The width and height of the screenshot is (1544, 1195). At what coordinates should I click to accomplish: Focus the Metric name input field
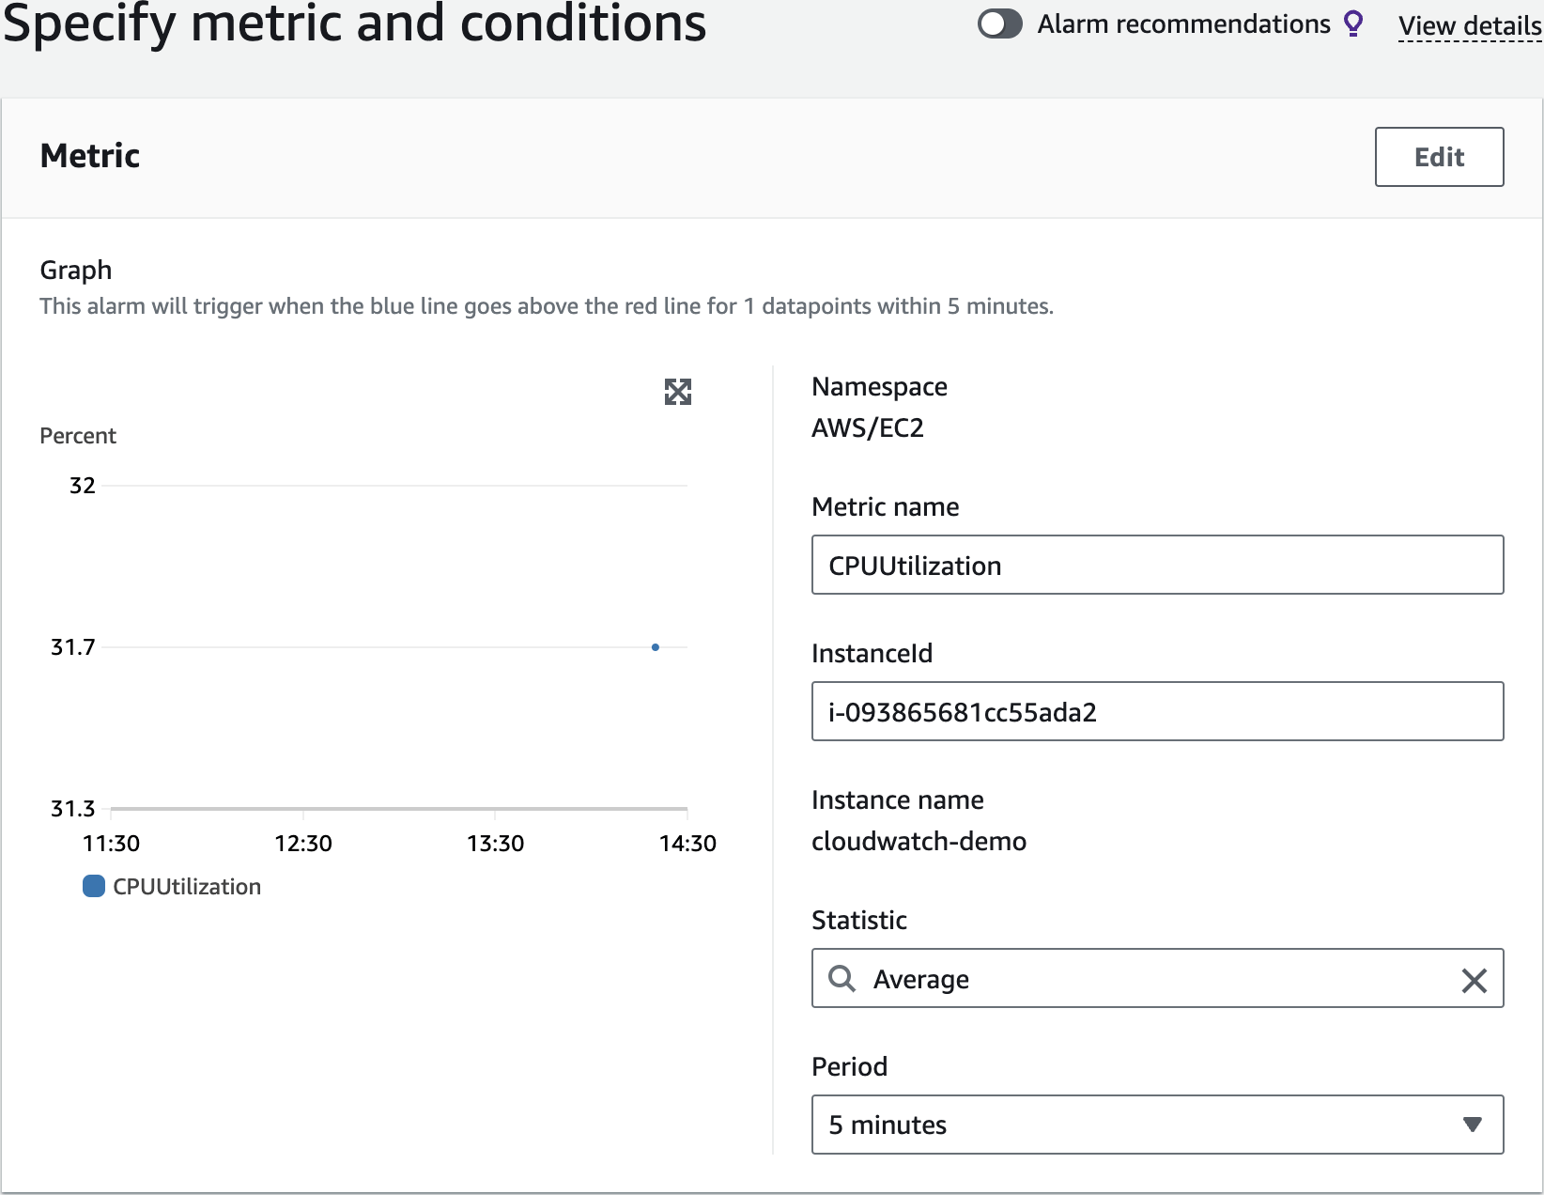(x=1157, y=566)
